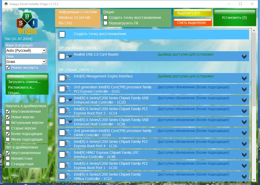Viewport: 260px width, 185px height.
Task: Expand SMBus Controller - 1C22 chevron
Action: tap(244, 177)
